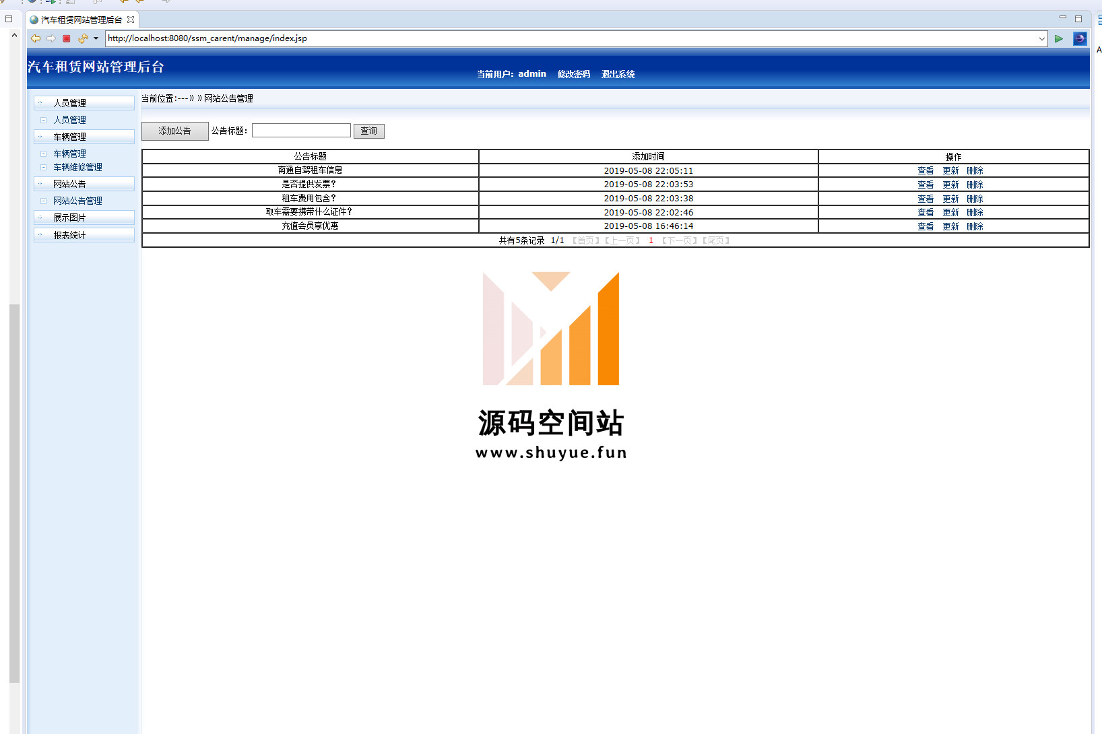This screenshot has width=1102, height=734.
Task: Delete the 南通自驾租车信息 announcement
Action: (x=975, y=171)
